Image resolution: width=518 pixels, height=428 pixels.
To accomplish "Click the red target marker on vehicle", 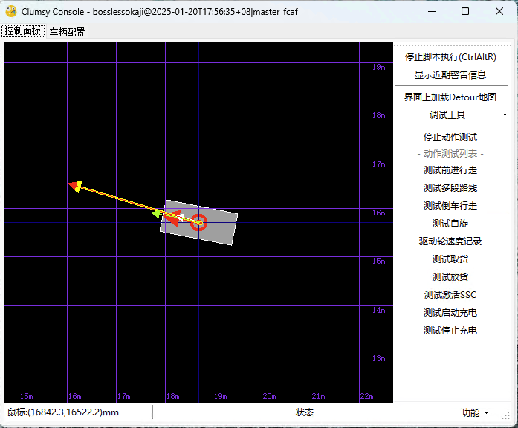I will [198, 222].
